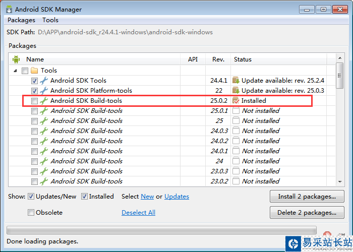Screen dimensions: 353x252
Task: Click the Deselect All link
Action: click(139, 212)
